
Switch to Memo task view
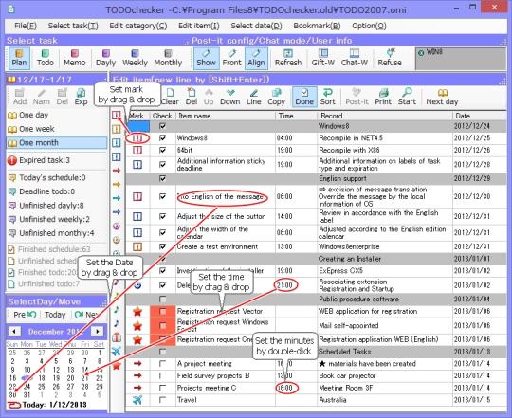pyautogui.click(x=75, y=58)
